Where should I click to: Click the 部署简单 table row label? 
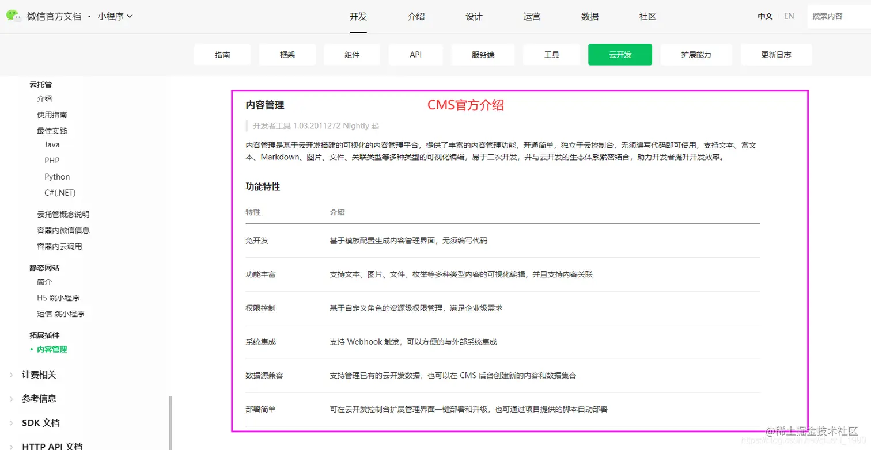[260, 409]
